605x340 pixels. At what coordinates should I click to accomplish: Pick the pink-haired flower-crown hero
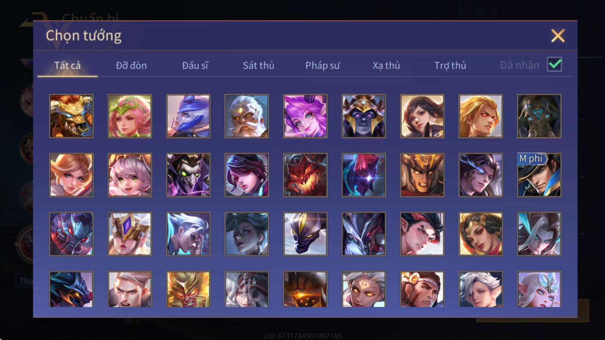pos(130,116)
